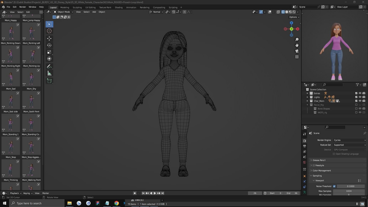
Task: Toggle camera view in the viewport
Action: (297, 51)
